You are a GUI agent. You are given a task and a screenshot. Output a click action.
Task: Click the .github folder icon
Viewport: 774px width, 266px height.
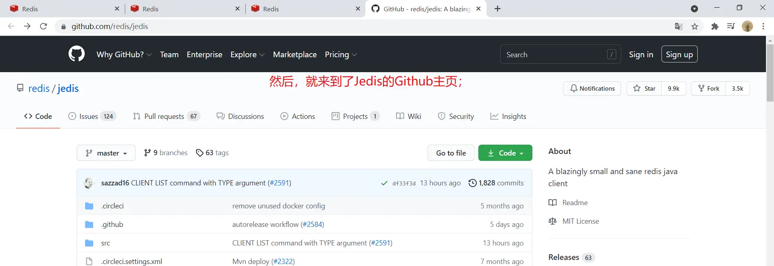coord(89,224)
